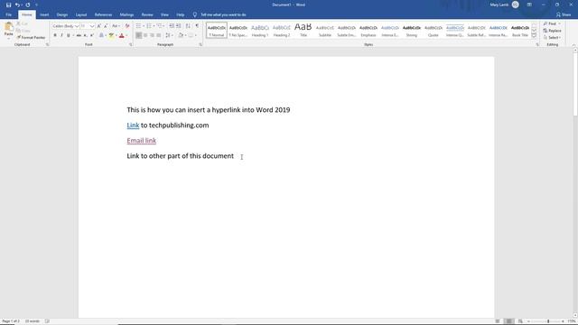Switch to the Insert tab
Screen dimensions: 578x325
pyautogui.click(x=44, y=14)
